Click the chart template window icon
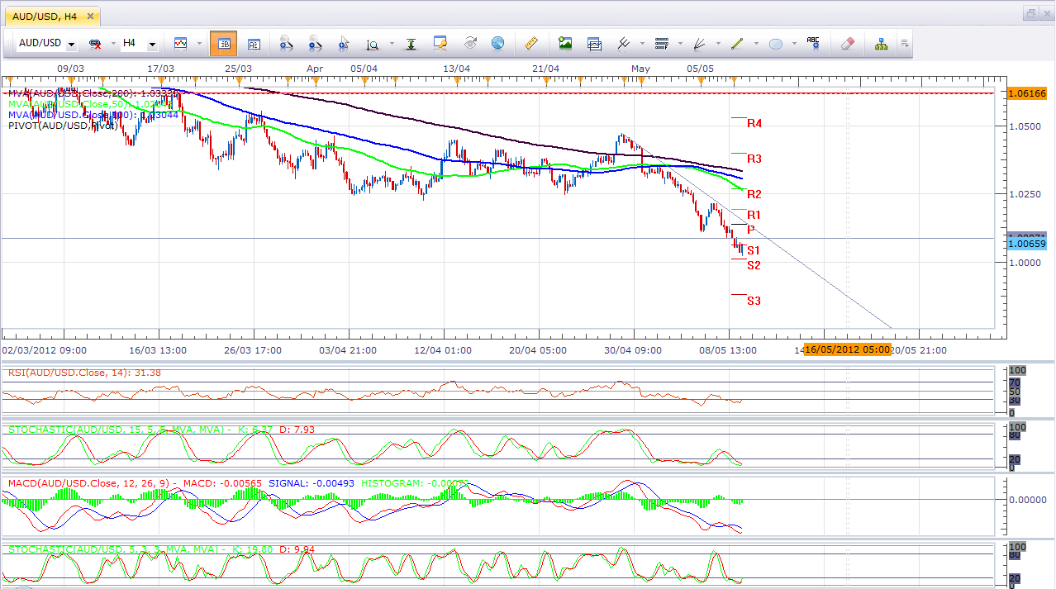The width and height of the screenshot is (1056, 589). 594,44
